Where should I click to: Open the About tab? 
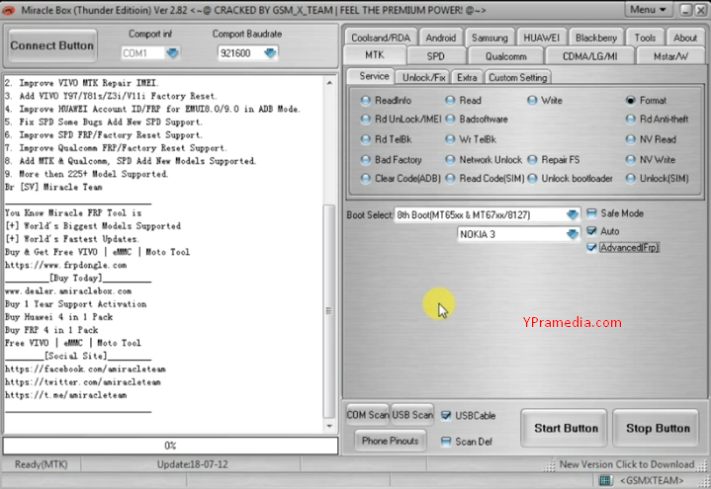coord(684,38)
